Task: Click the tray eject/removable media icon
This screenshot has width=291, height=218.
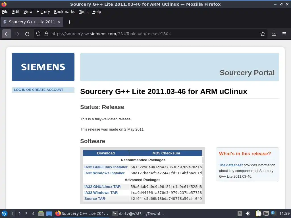Action: click(240, 213)
